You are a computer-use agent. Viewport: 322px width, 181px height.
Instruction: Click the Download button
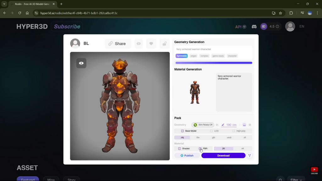pos(224,156)
